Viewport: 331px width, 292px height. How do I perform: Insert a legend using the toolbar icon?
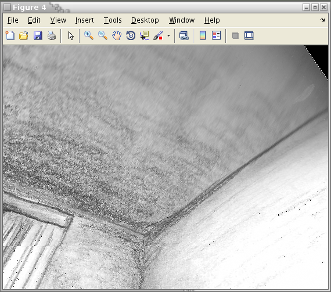[x=217, y=35]
